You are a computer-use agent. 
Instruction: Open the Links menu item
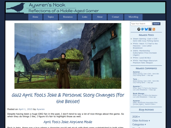click(85, 17)
